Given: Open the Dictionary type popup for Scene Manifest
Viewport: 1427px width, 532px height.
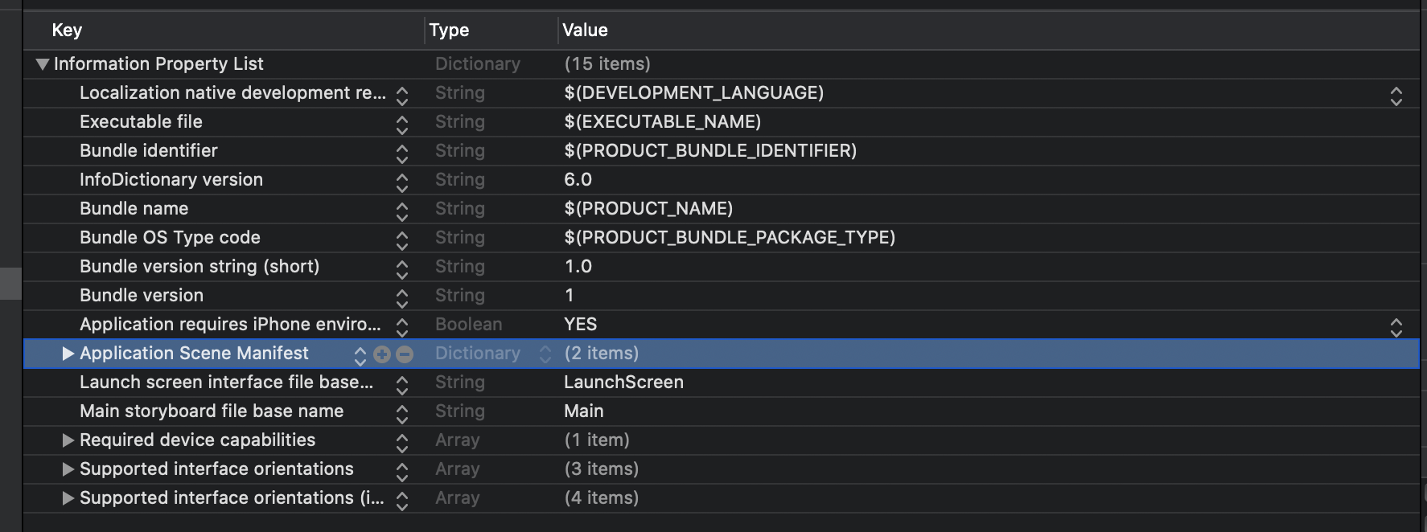Looking at the screenshot, I should [545, 354].
